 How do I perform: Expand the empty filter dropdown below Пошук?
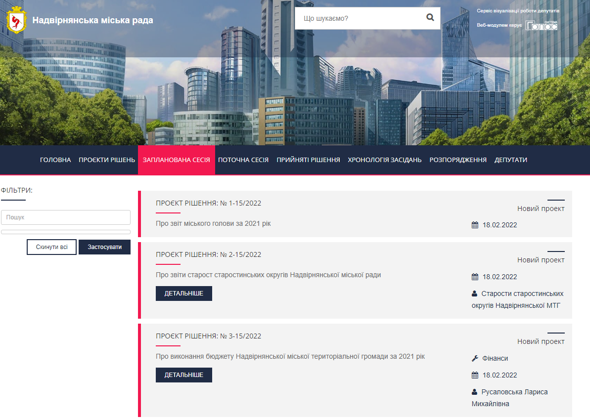(x=66, y=232)
